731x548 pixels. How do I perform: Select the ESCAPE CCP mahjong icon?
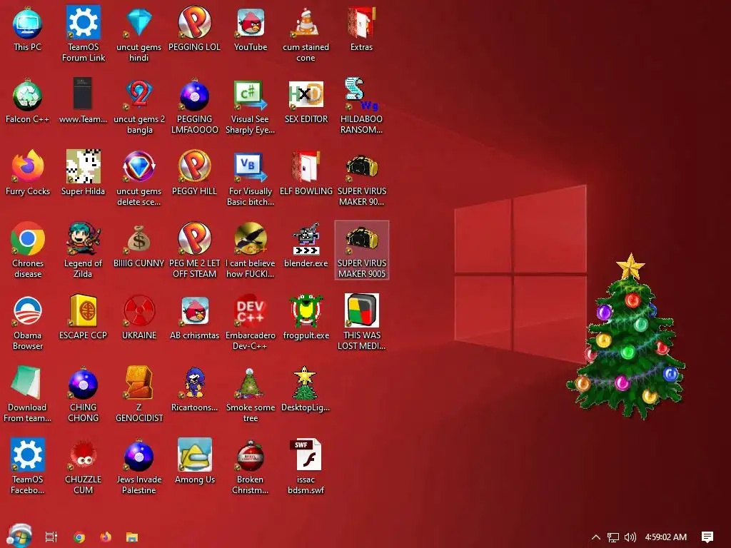[x=83, y=318]
